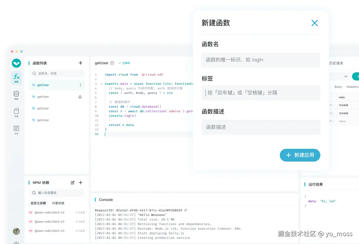This screenshot has height=244, width=359.
Task: Switch to 内置依赖 tab
Action: point(58,203)
